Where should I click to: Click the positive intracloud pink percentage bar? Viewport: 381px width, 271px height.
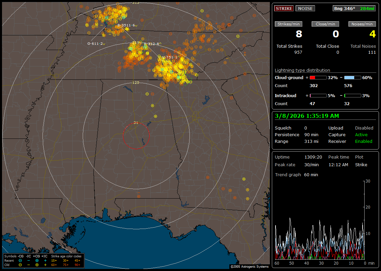point(318,95)
